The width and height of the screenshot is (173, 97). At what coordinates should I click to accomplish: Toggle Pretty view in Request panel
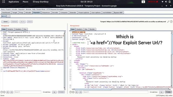tap(61, 92)
